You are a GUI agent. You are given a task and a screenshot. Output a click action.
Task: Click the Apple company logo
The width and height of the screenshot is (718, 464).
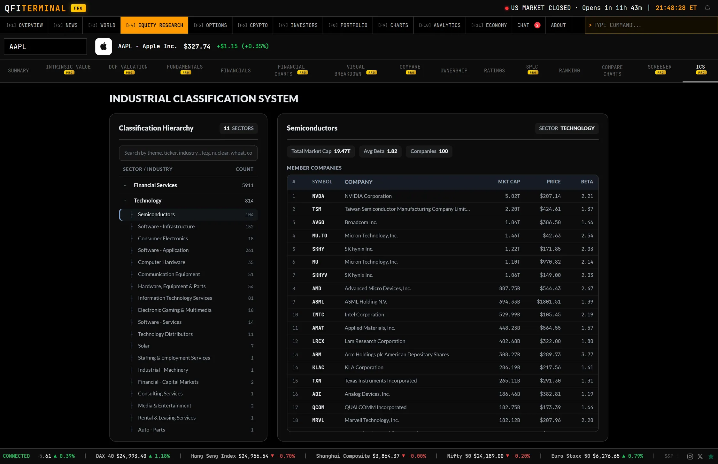pyautogui.click(x=104, y=46)
